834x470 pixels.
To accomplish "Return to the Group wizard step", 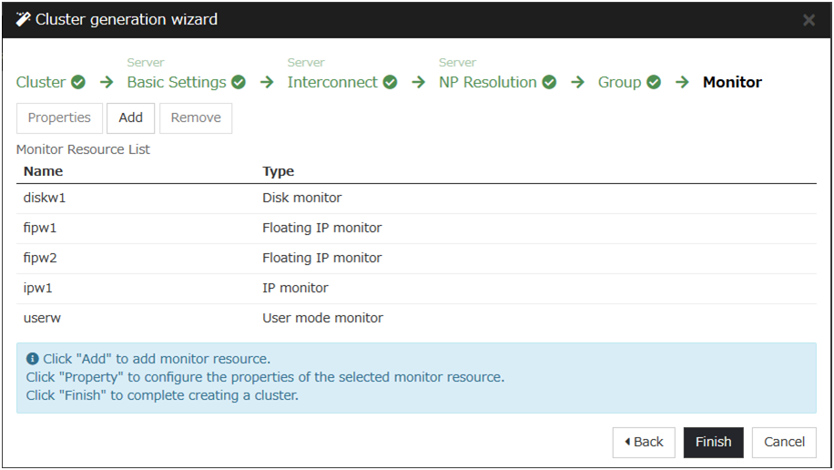I will click(619, 82).
